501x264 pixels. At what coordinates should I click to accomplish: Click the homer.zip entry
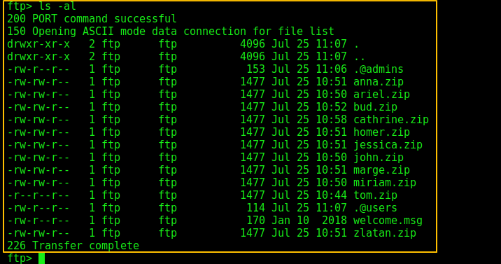point(381,132)
